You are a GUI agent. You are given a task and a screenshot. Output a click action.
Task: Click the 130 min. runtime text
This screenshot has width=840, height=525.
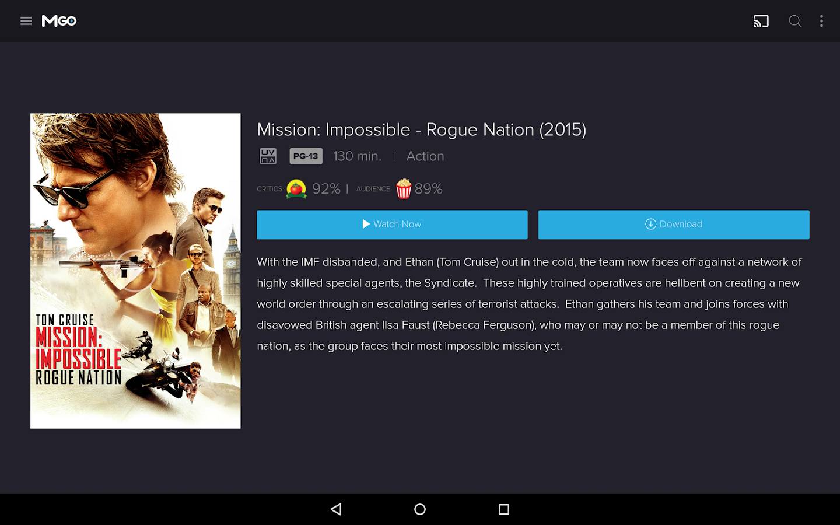tap(357, 156)
